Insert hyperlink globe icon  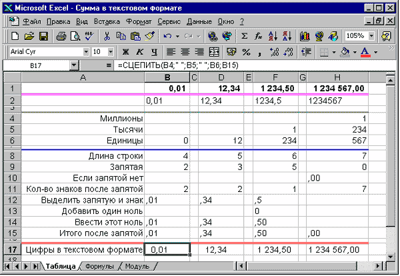(213, 36)
